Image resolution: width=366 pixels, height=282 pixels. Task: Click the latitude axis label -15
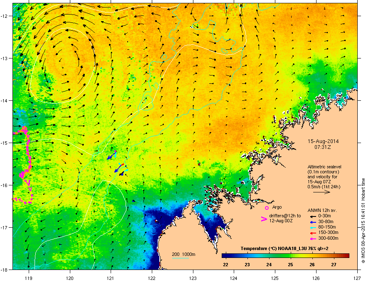pyautogui.click(x=5, y=143)
